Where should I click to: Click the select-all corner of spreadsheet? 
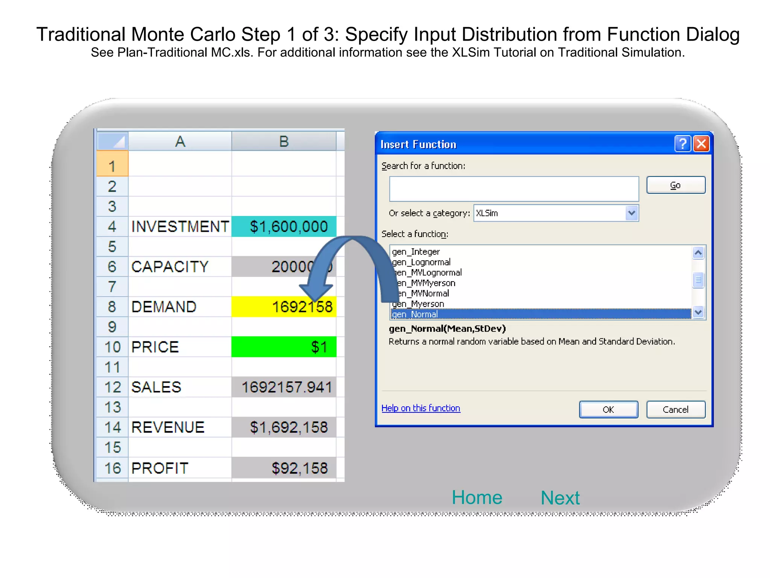(x=112, y=141)
